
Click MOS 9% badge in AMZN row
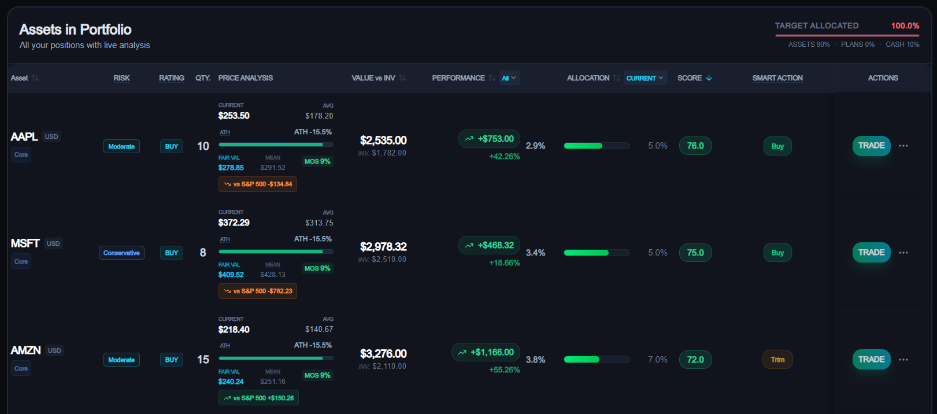coord(317,375)
